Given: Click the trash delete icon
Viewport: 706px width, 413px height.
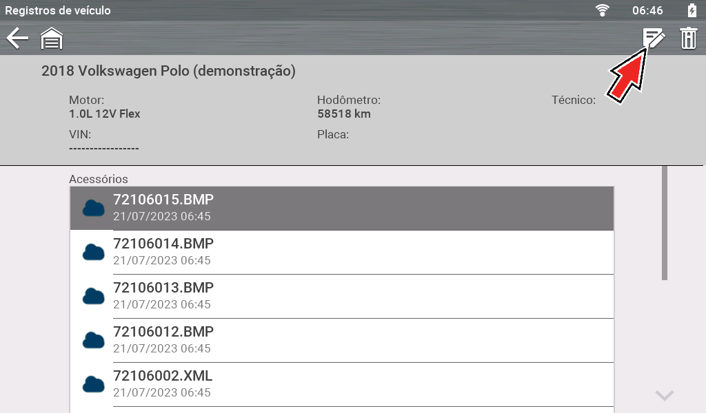Looking at the screenshot, I should [689, 38].
